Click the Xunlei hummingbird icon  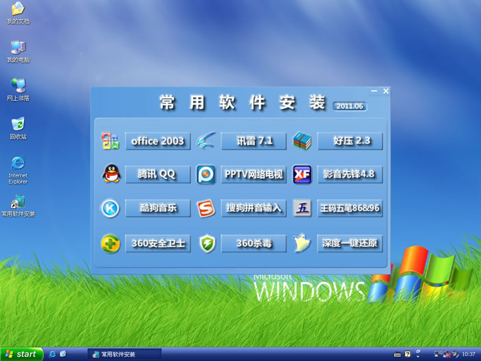pyautogui.click(x=206, y=140)
